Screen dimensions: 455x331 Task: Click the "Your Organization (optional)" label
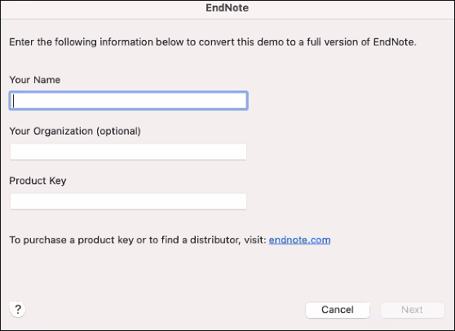click(75, 131)
